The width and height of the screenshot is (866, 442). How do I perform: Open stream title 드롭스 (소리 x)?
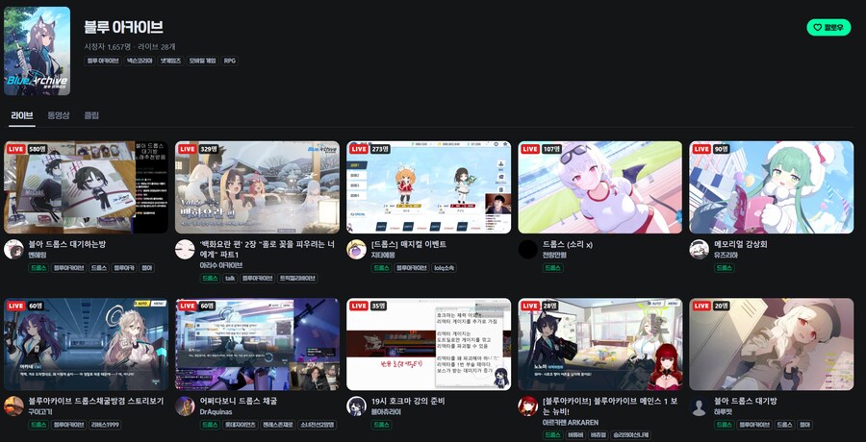(567, 244)
